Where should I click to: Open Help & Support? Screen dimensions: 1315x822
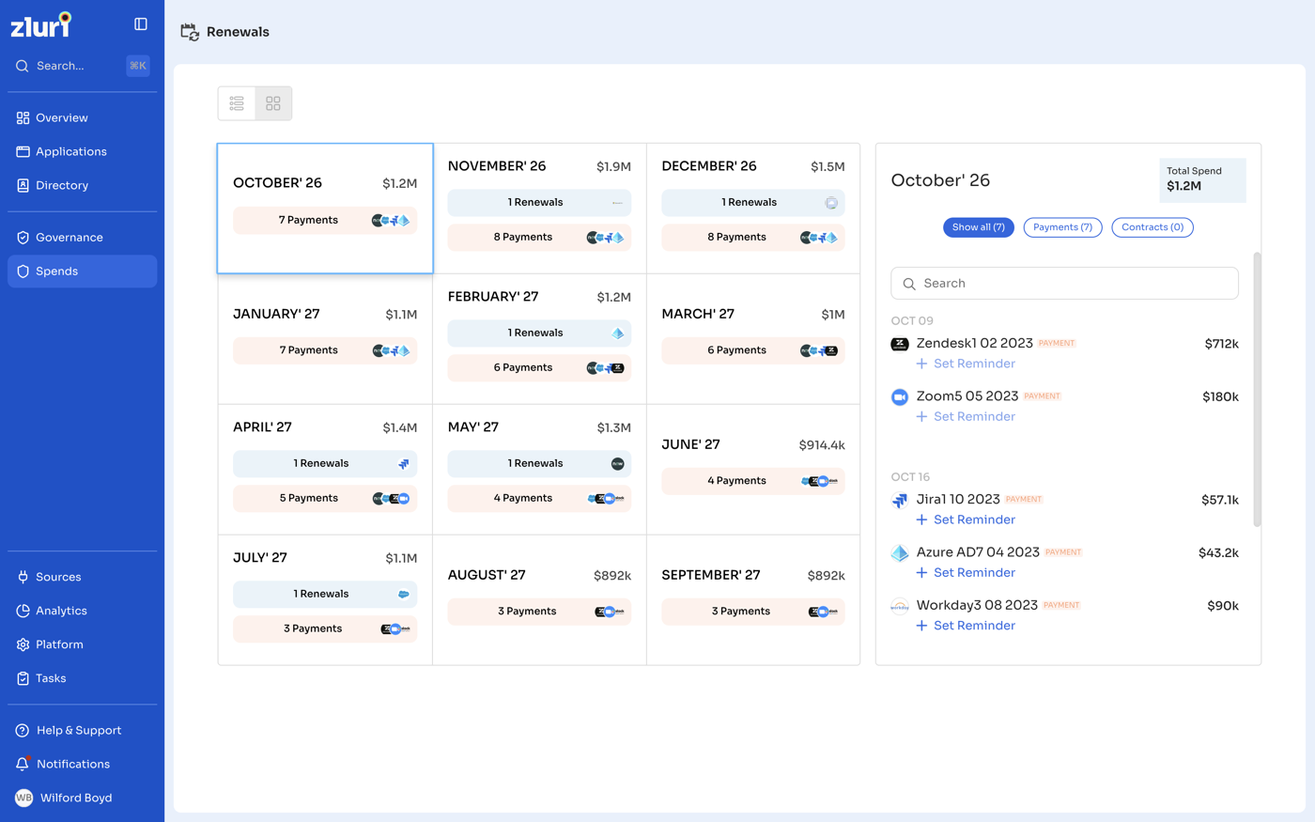pyautogui.click(x=83, y=730)
